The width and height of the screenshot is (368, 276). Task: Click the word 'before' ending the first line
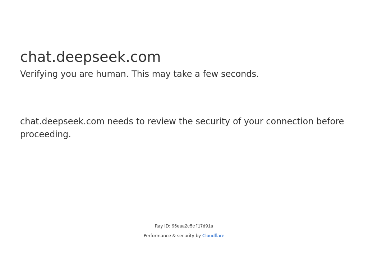tap(330, 121)
